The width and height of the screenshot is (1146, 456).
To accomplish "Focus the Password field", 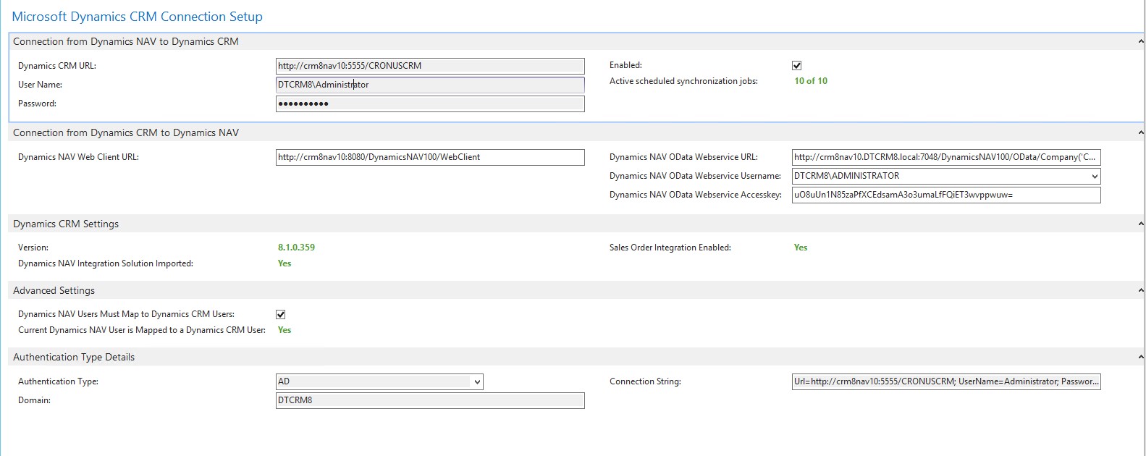I will pos(429,104).
